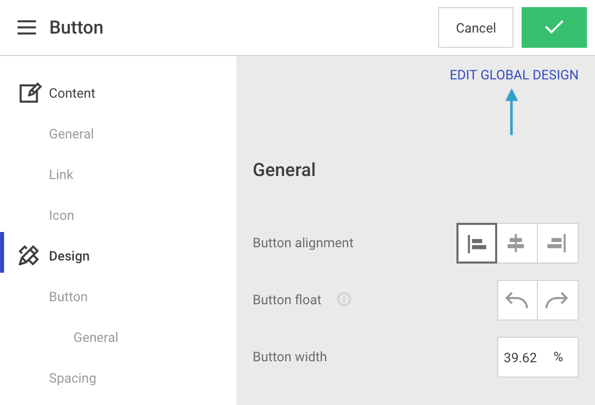Go to General under Design Button
This screenshot has width=595, height=405.
[96, 337]
